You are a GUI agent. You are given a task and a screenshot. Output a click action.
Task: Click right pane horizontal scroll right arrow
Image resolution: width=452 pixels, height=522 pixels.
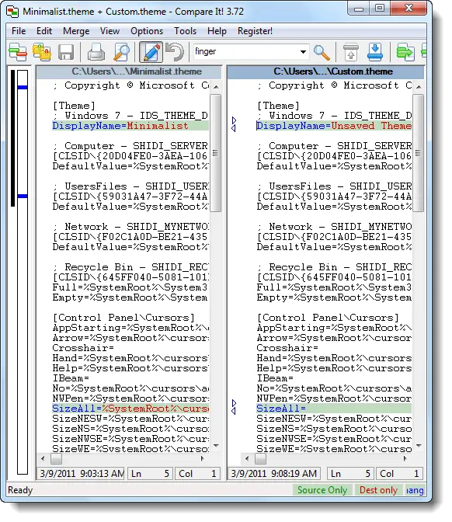tap(405, 459)
